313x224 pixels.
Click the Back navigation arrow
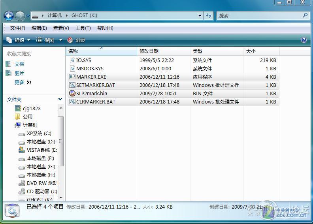click(9, 16)
